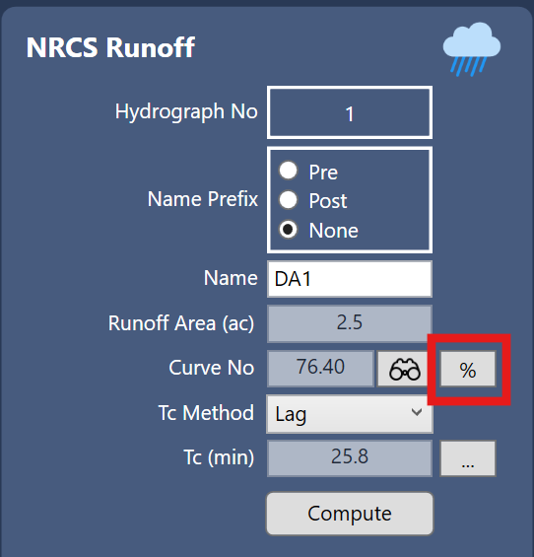Click the Hydrograph No box showing 1

[x=350, y=112]
